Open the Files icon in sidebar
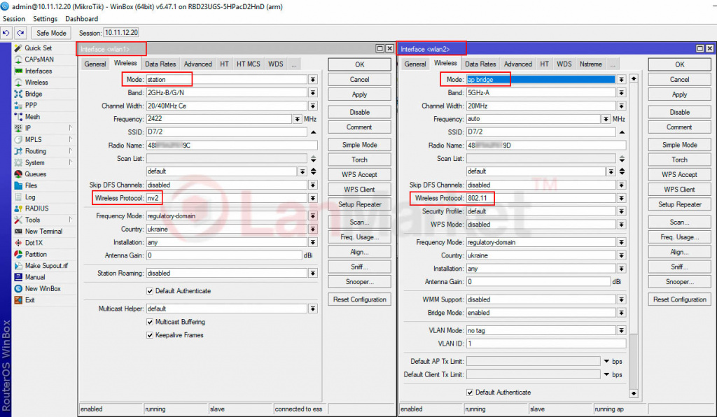The image size is (717, 417). (x=18, y=185)
